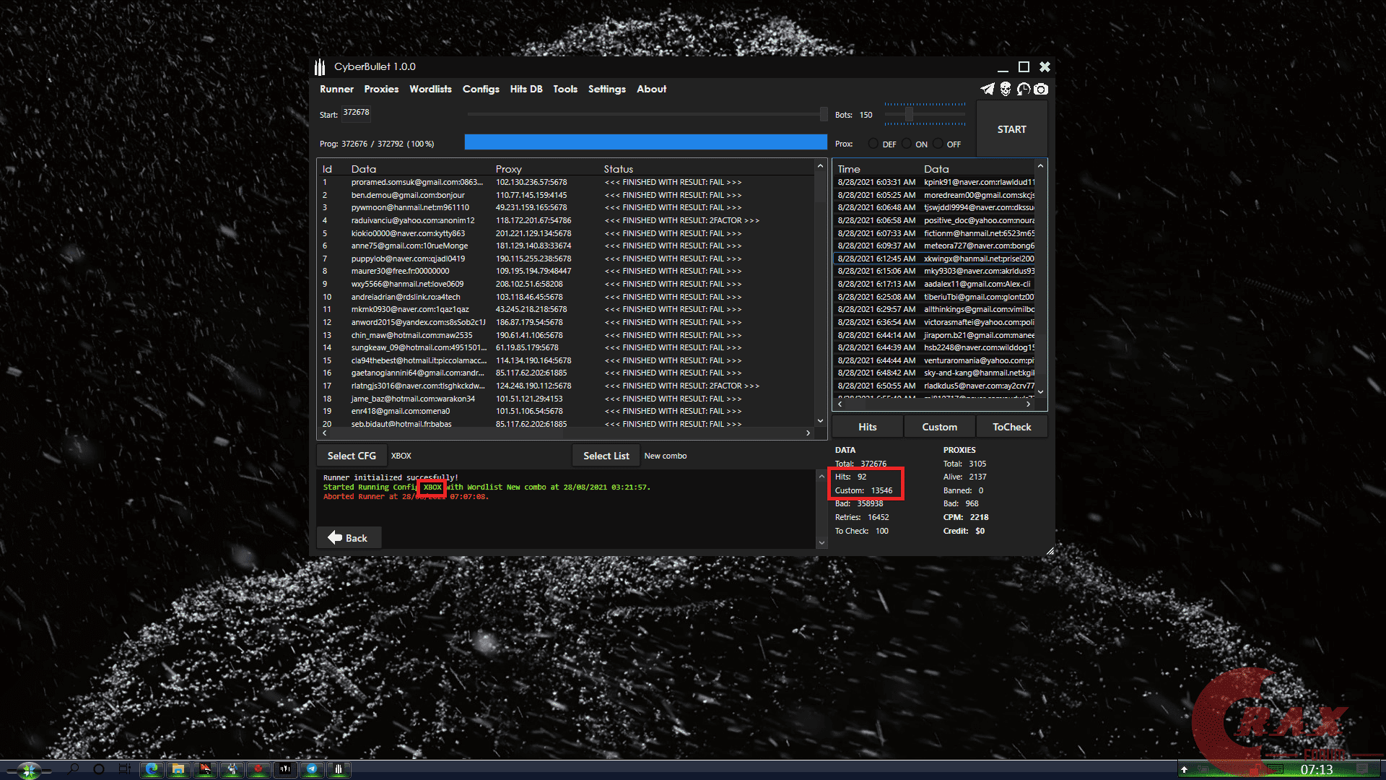The image size is (1386, 780).
Task: Launch Telegram from the taskbar
Action: coord(312,770)
